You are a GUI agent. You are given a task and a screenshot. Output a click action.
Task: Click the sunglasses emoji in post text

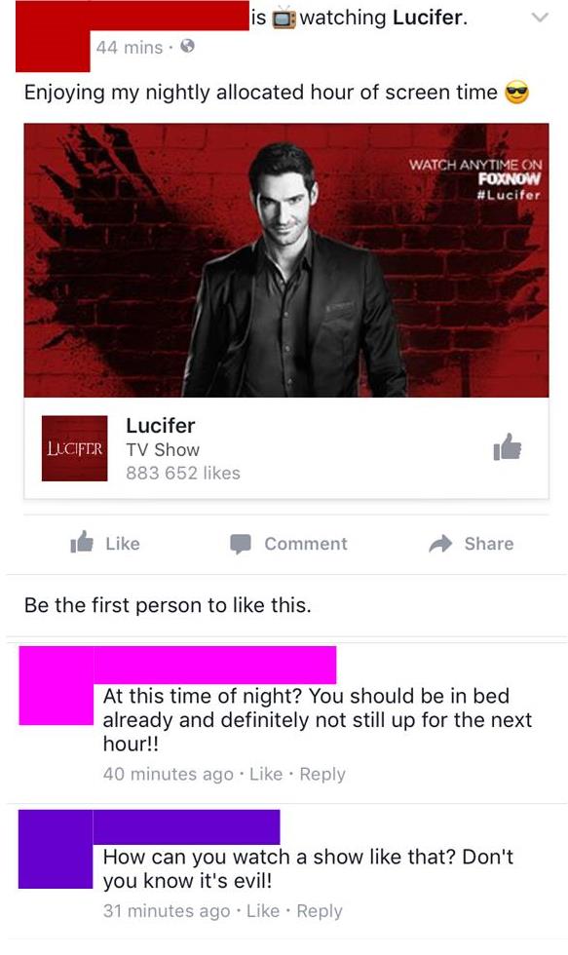[x=517, y=93]
